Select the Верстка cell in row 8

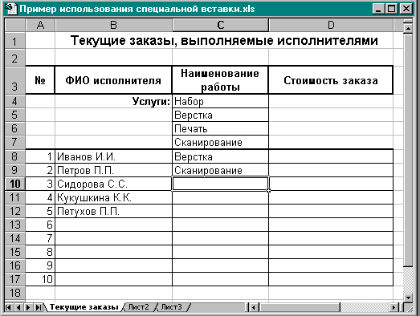(x=220, y=156)
